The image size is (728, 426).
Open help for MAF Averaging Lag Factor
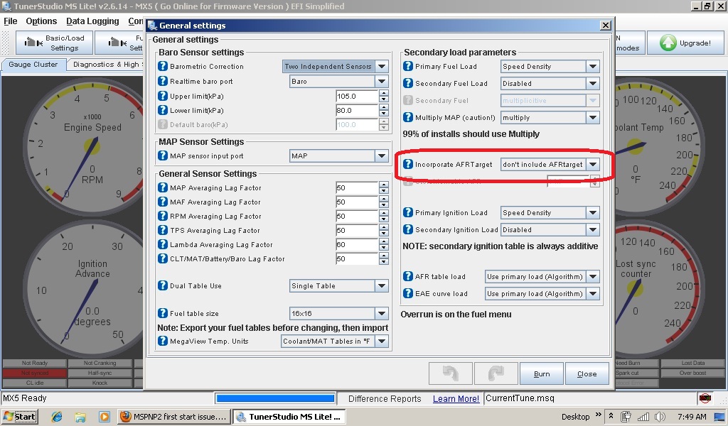coord(163,202)
